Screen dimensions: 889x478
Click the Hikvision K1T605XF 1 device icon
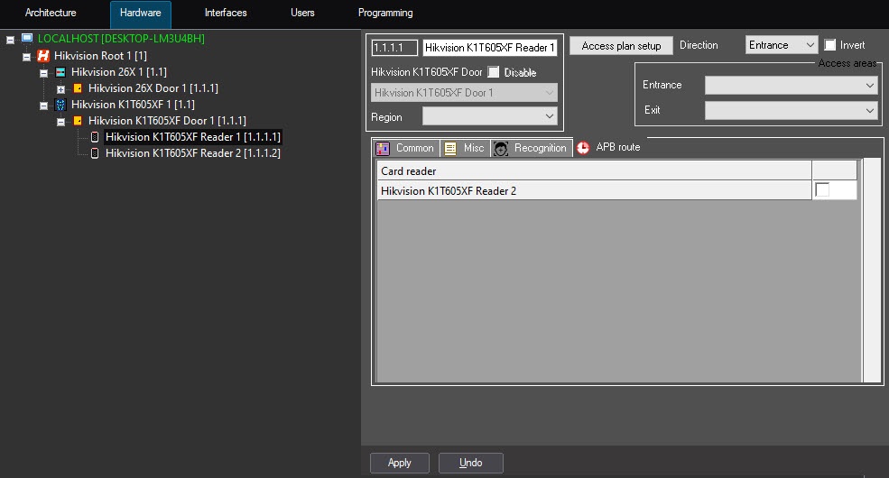point(60,105)
